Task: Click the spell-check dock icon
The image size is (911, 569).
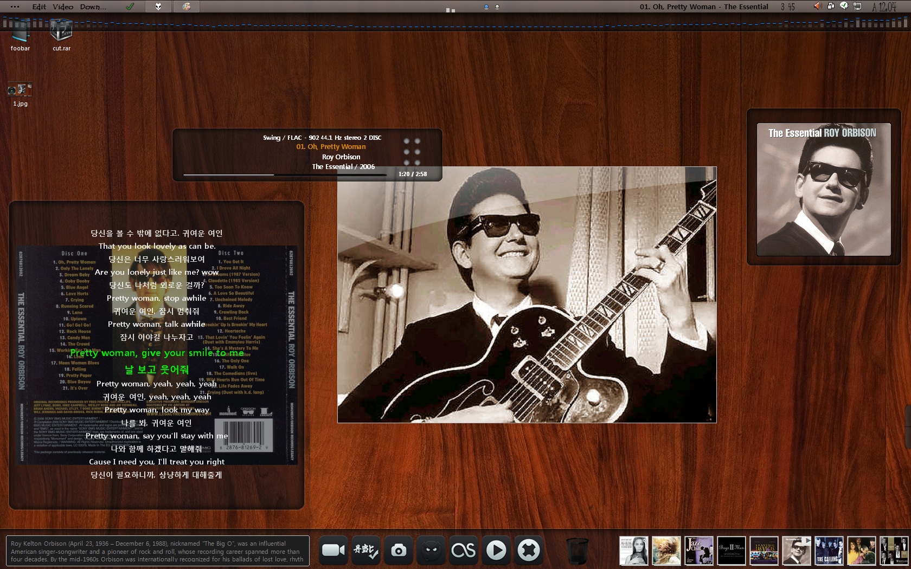Action: (366, 551)
